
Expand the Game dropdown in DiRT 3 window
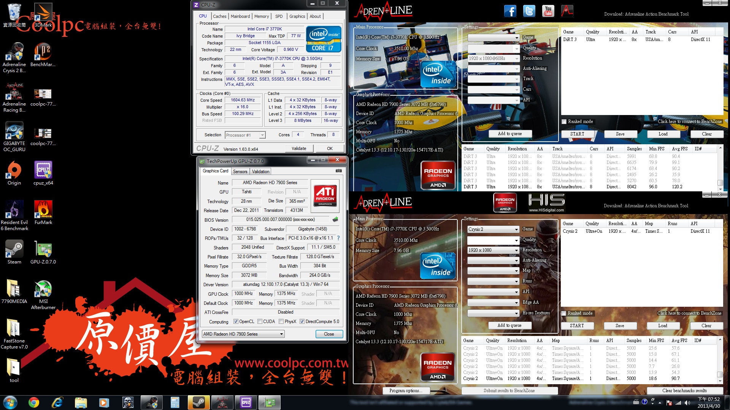pos(494,38)
